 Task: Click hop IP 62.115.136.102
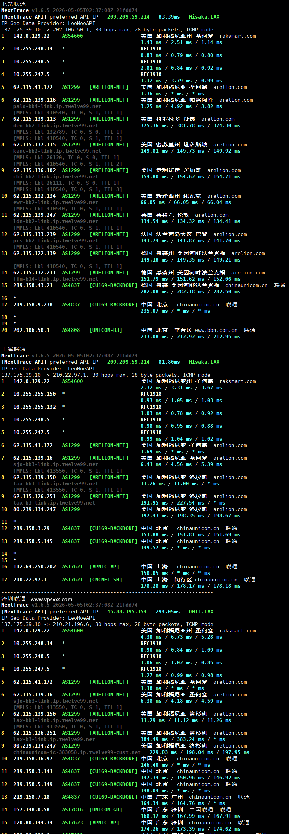(x=35, y=170)
